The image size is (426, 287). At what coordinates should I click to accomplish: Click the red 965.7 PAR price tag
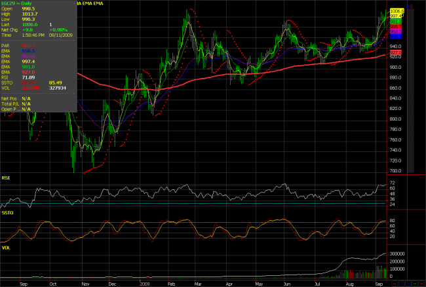pos(396,27)
